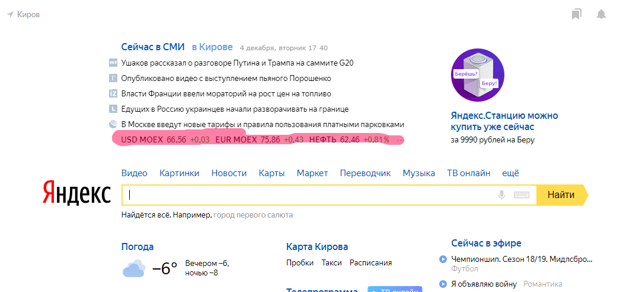Open Музыка service
This screenshot has width=617, height=292.
[418, 173]
